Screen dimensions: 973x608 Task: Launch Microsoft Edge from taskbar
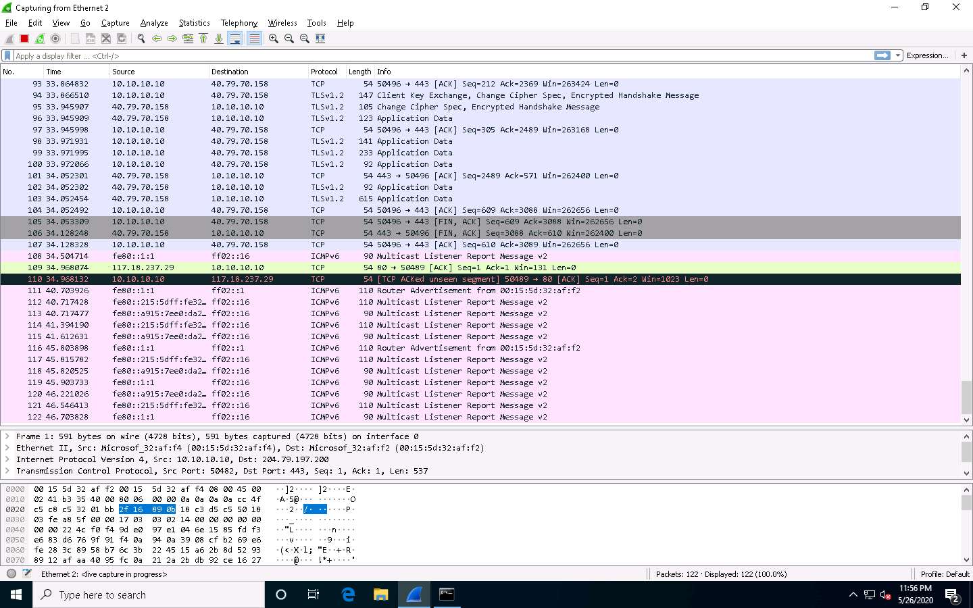tap(348, 594)
